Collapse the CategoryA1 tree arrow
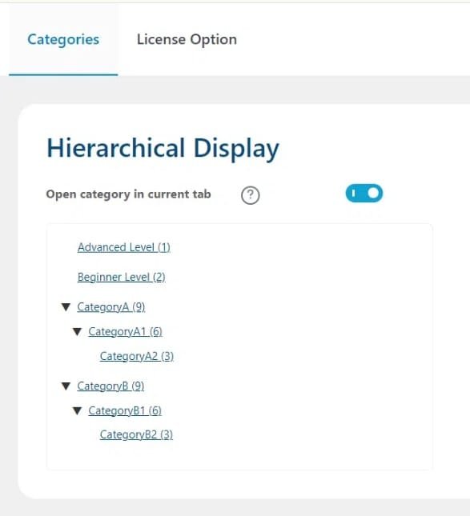The height and width of the screenshot is (516, 470). click(77, 332)
